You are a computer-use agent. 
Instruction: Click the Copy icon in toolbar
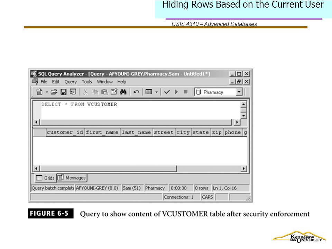point(95,92)
